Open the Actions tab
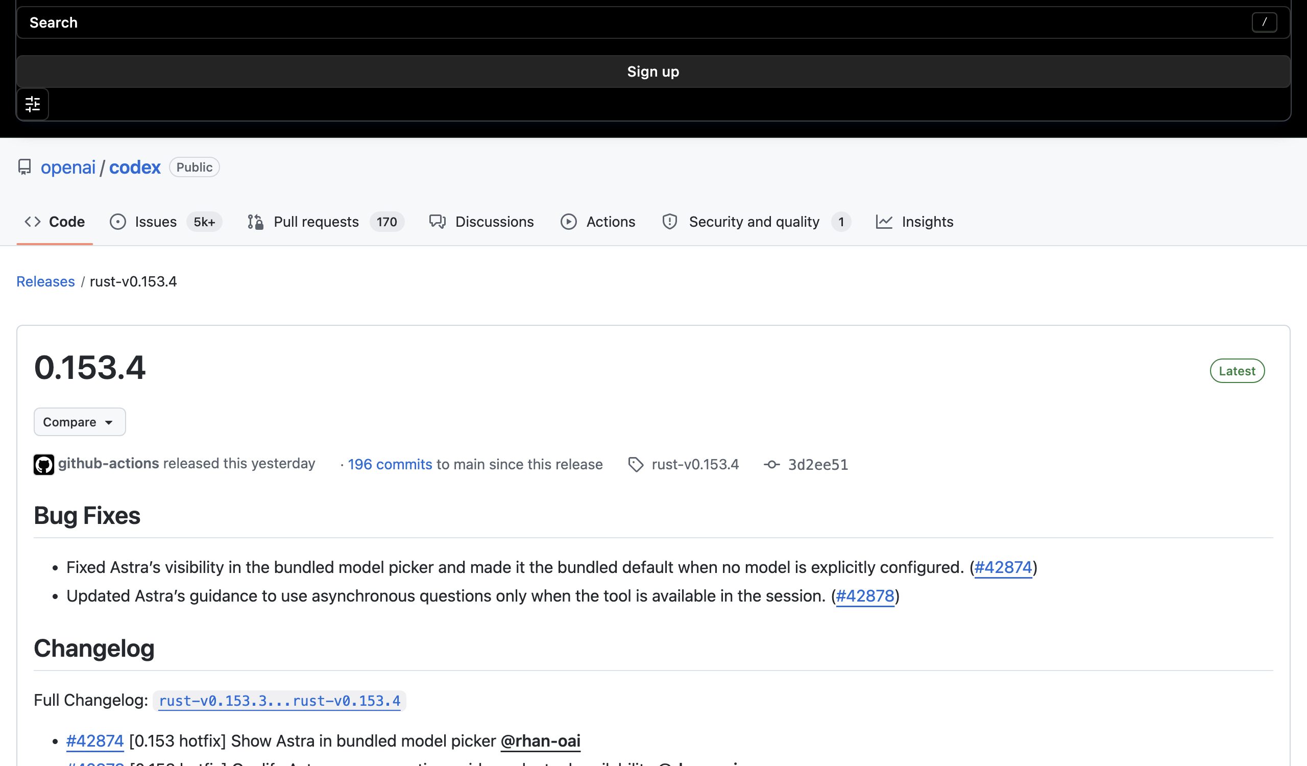 click(x=597, y=222)
